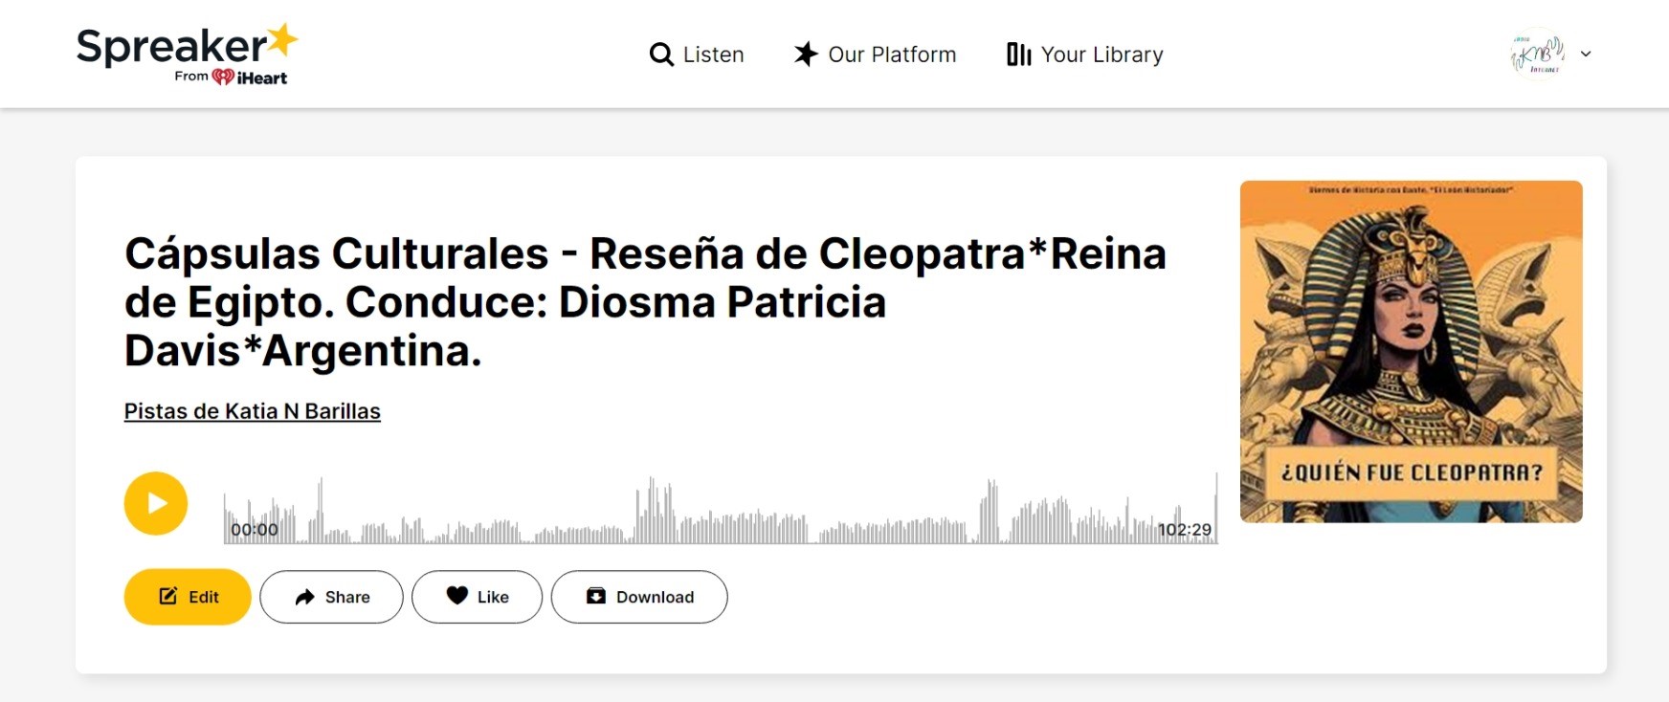Open Your Library

(1085, 55)
